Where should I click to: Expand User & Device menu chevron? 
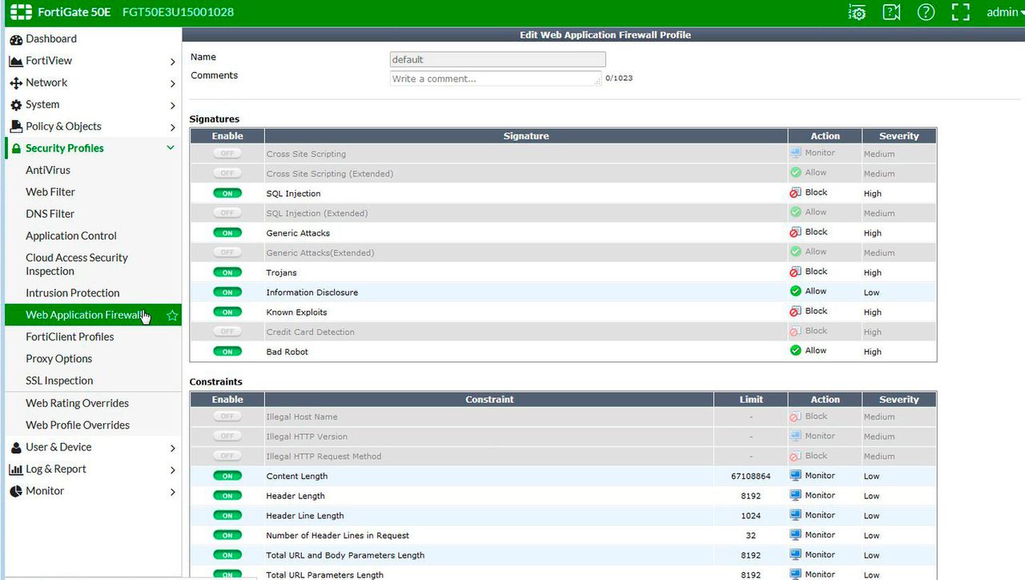[x=172, y=448]
